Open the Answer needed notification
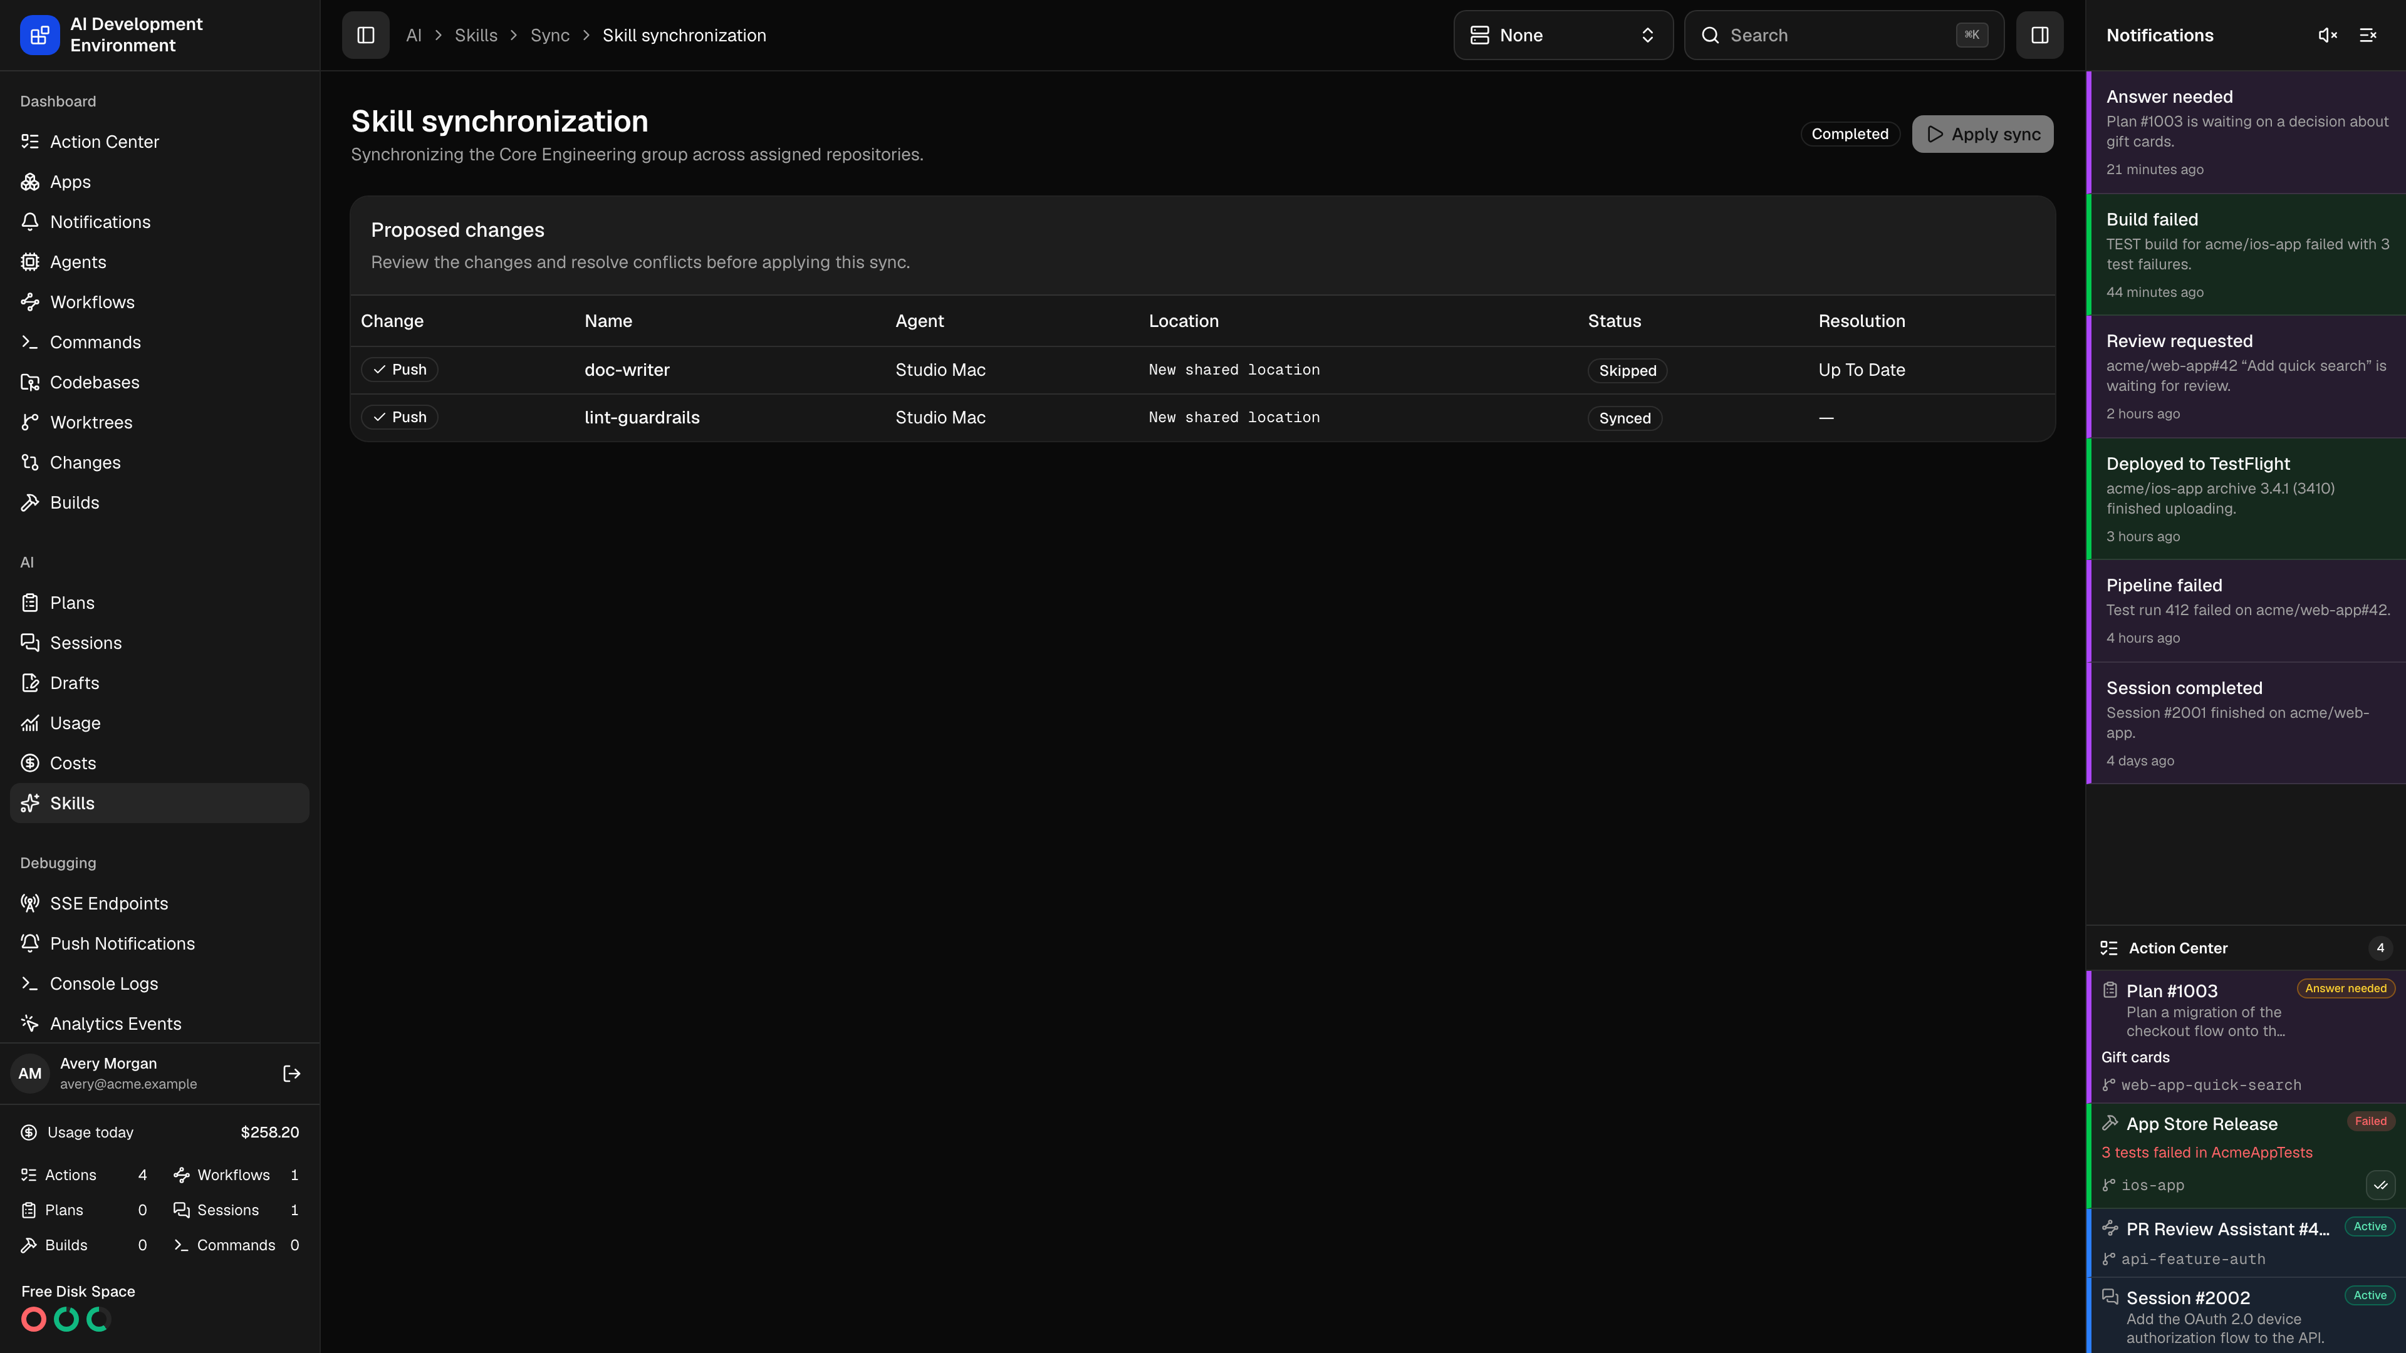This screenshot has width=2406, height=1353. (x=2246, y=133)
